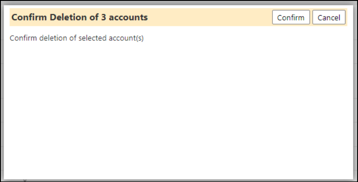The height and width of the screenshot is (182, 358).
Task: Click the word 'Confirm' starting the dialog title
Action: (30, 17)
